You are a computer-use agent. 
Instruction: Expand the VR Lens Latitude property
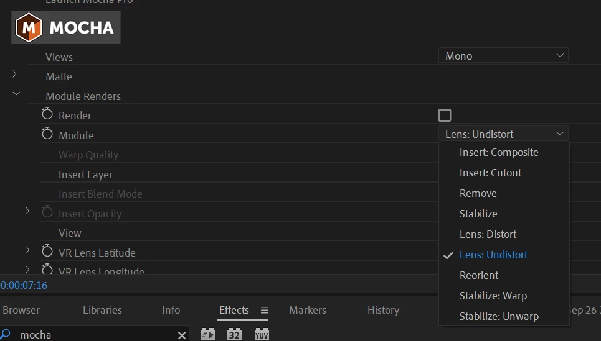pyautogui.click(x=27, y=250)
